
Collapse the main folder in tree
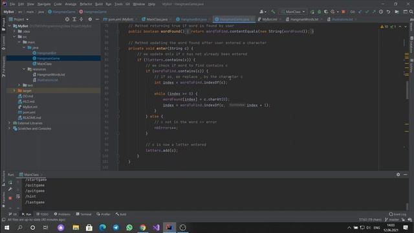coord(19,42)
